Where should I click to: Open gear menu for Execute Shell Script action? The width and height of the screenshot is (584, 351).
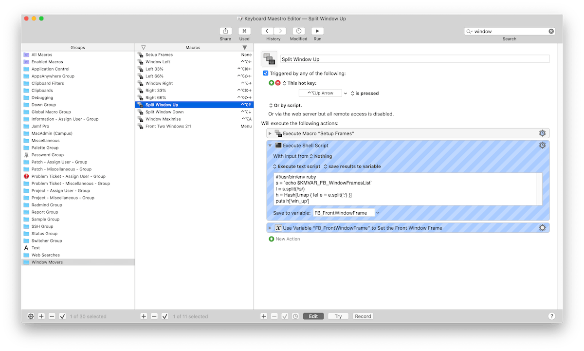click(x=542, y=145)
